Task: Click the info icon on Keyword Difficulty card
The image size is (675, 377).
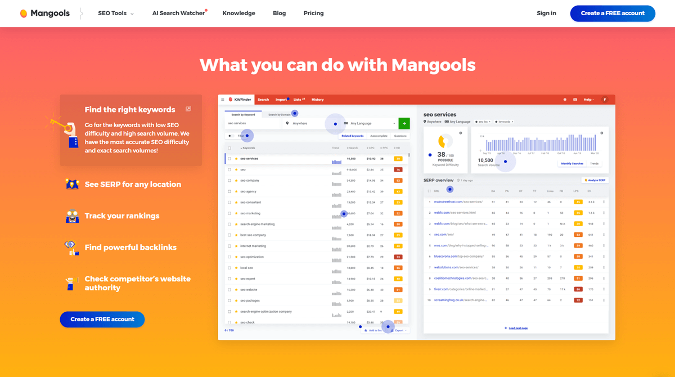Action: click(460, 133)
